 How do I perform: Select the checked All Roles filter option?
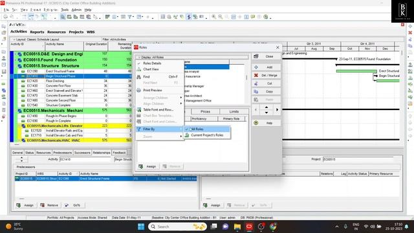[207, 129]
